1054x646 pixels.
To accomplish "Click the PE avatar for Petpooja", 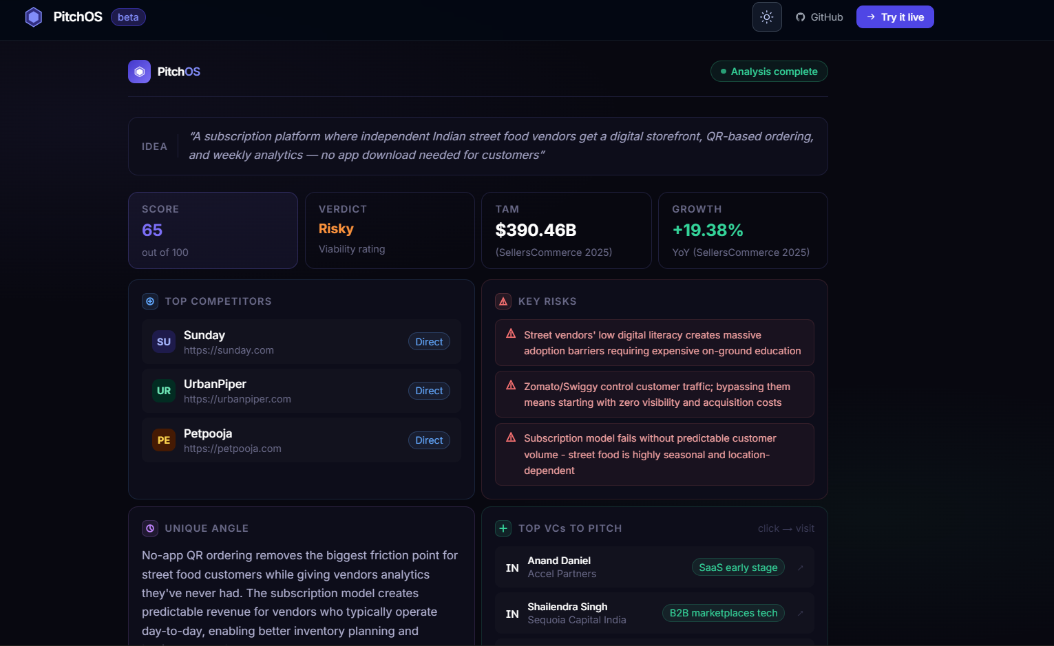I will click(x=164, y=440).
